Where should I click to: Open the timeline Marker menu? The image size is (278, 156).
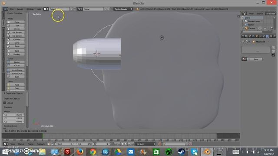pyautogui.click(x=21, y=144)
